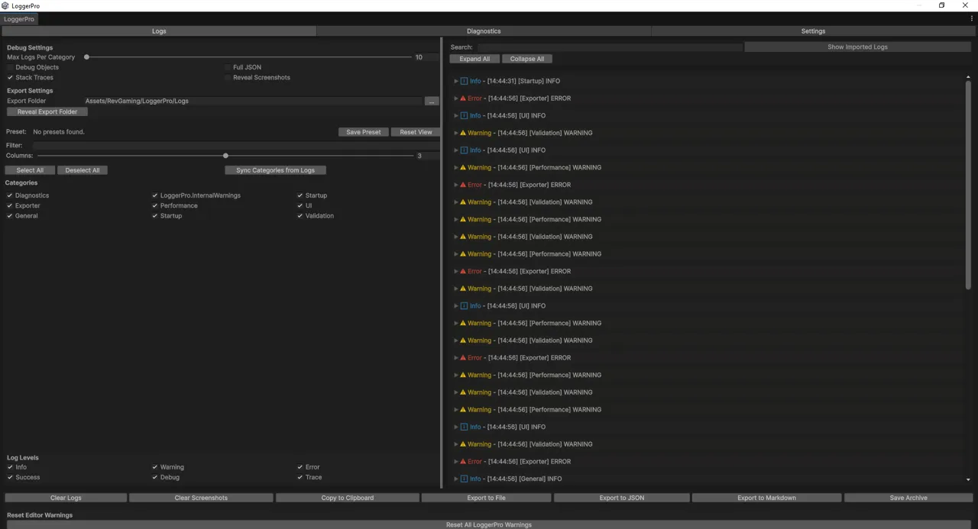Screen dimensions: 978x529
Task: Click the Export to File button
Action: pyautogui.click(x=486, y=498)
